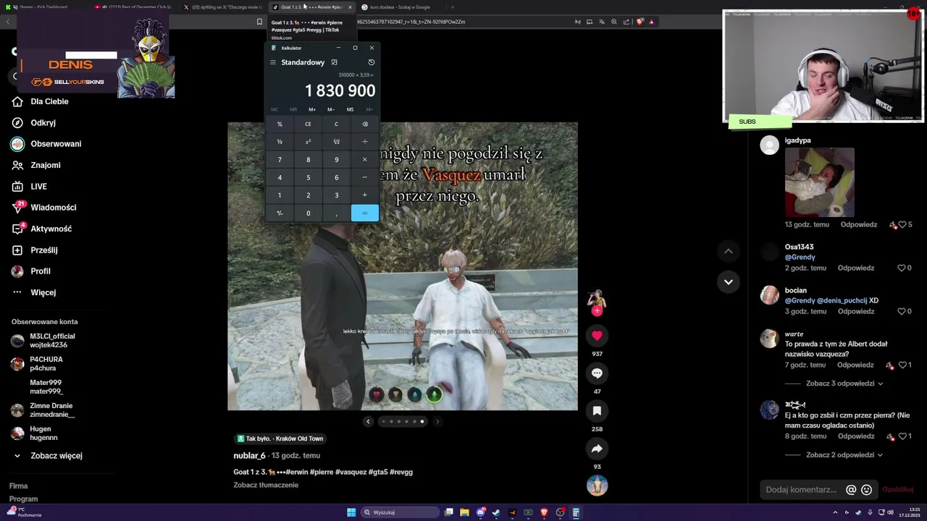Image resolution: width=927 pixels, height=521 pixels.
Task: Open Zimne Dranie followed account
Action: pos(51,410)
